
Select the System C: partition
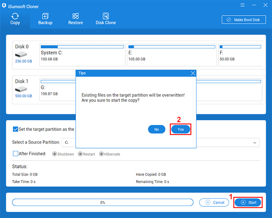(x=82, y=55)
